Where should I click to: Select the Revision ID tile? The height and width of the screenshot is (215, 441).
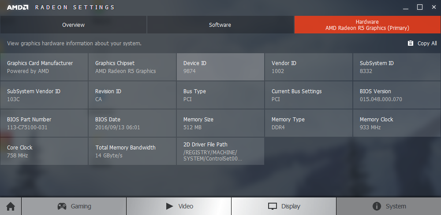click(132, 95)
